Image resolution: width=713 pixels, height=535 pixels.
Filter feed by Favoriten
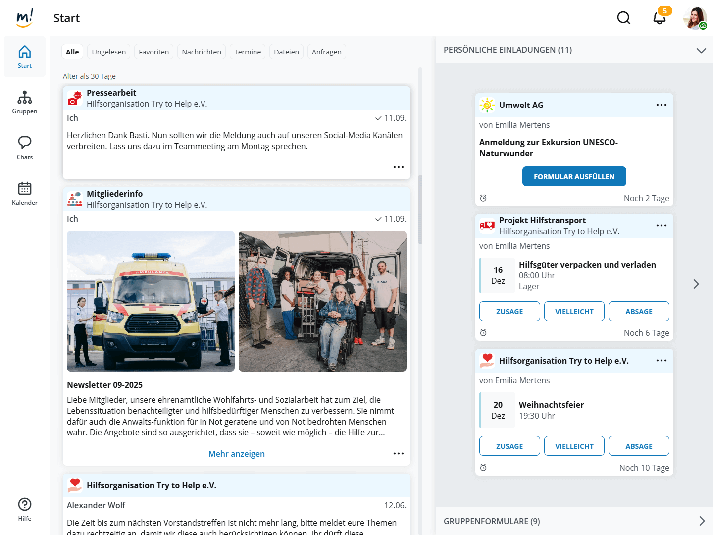tap(153, 52)
